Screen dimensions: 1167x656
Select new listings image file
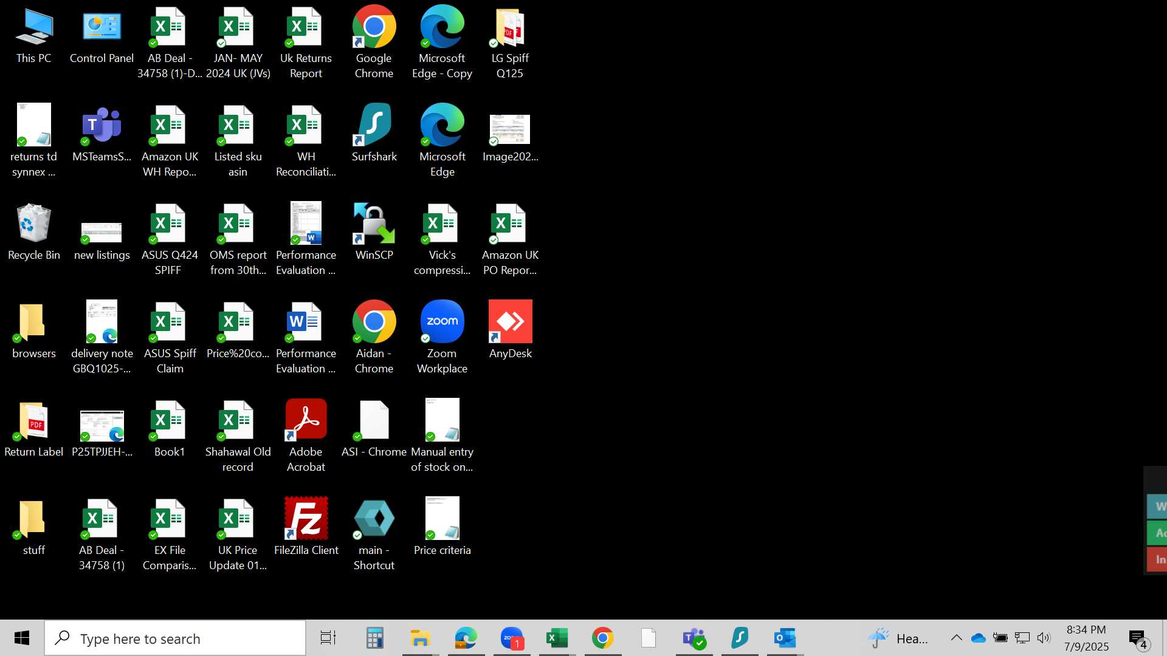102,241
